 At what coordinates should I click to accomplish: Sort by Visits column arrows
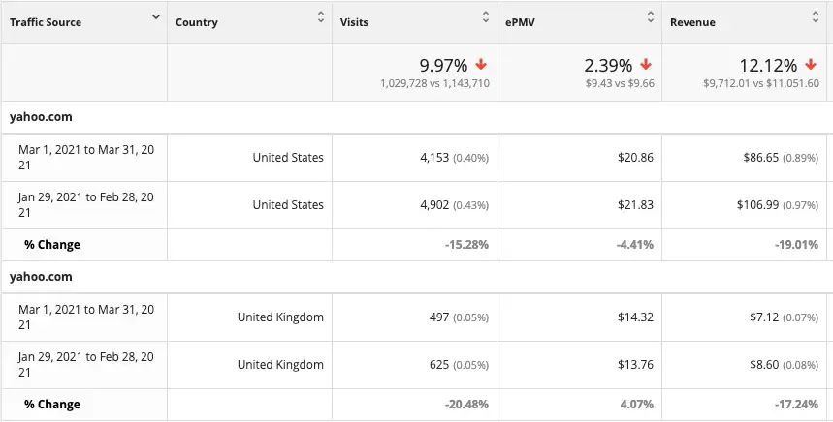coord(486,17)
